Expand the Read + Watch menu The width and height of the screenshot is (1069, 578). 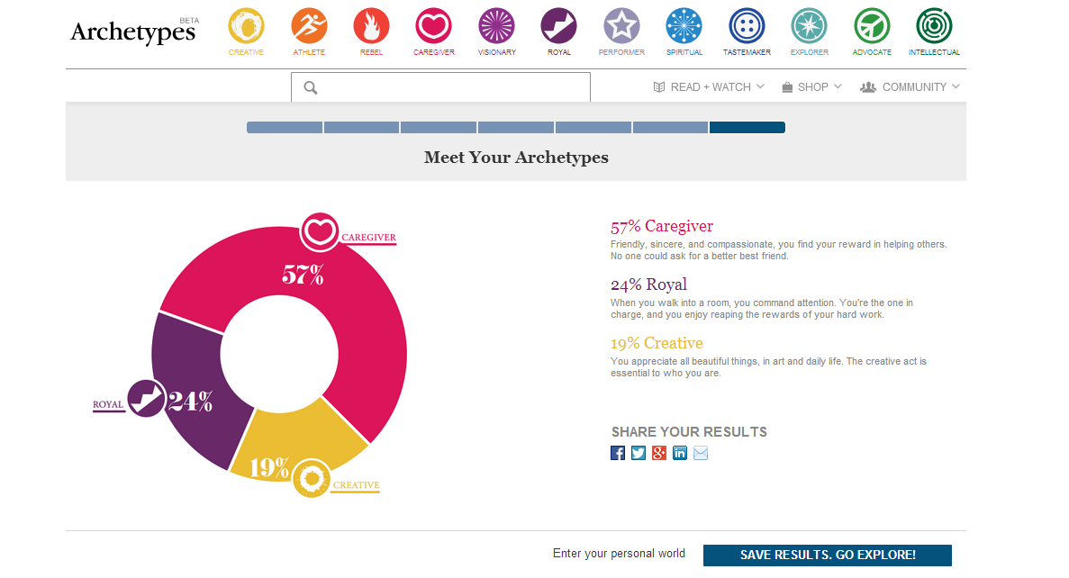tap(709, 87)
